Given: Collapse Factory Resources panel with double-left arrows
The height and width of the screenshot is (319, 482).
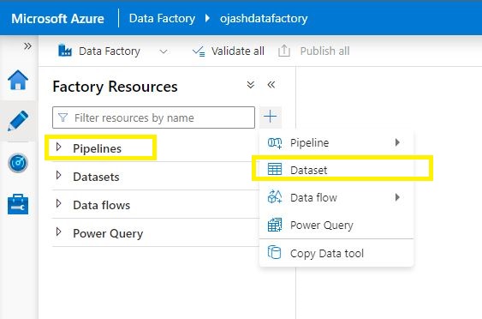Looking at the screenshot, I should [271, 85].
